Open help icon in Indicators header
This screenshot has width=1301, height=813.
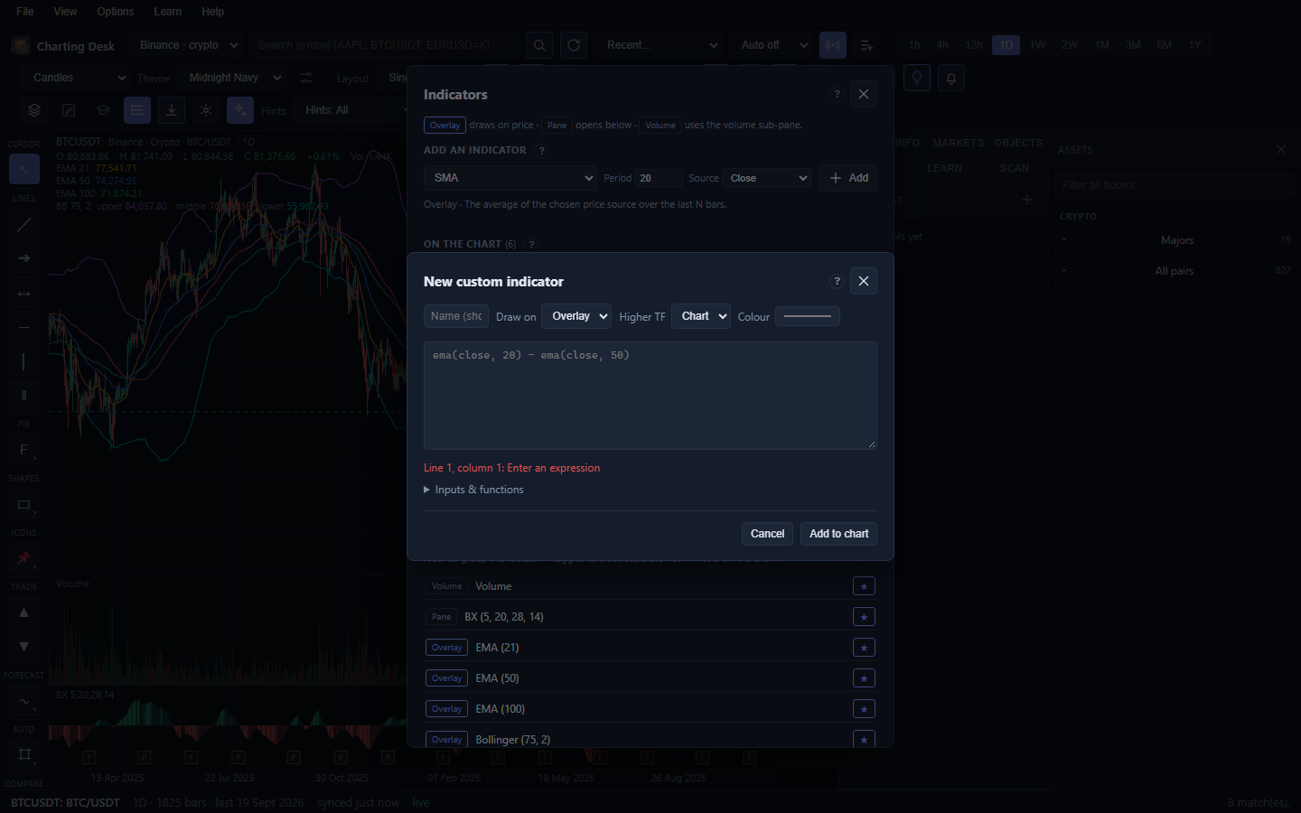(837, 94)
